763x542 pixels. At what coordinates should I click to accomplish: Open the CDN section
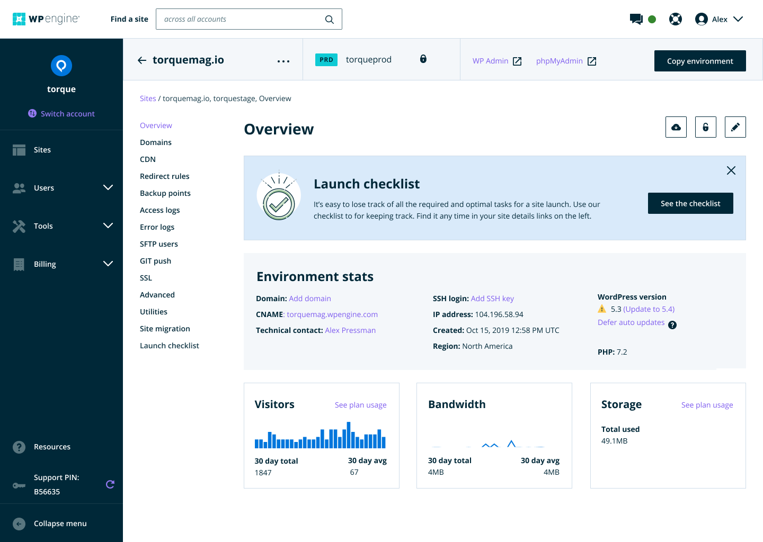148,159
